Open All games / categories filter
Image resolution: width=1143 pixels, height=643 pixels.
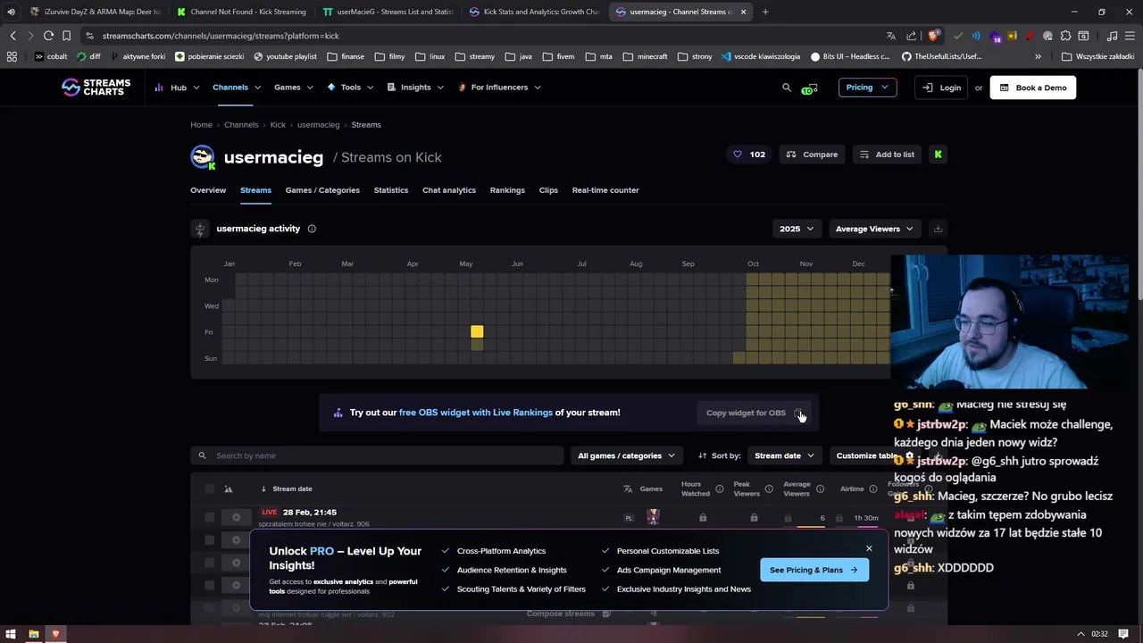click(x=626, y=455)
